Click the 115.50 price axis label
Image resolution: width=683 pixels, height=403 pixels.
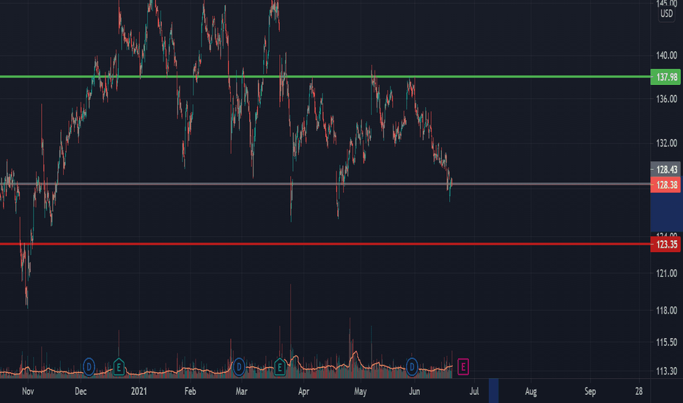666,342
